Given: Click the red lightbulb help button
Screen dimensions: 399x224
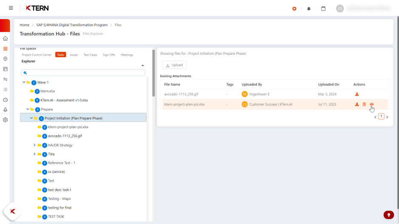Looking at the screenshot, I should pos(388,215).
